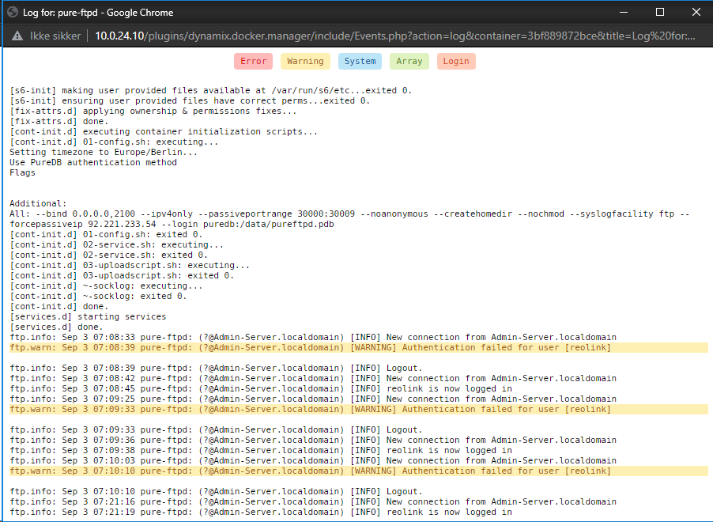
Task: Click the Chrome globe icon in title bar
Action: 13,13
